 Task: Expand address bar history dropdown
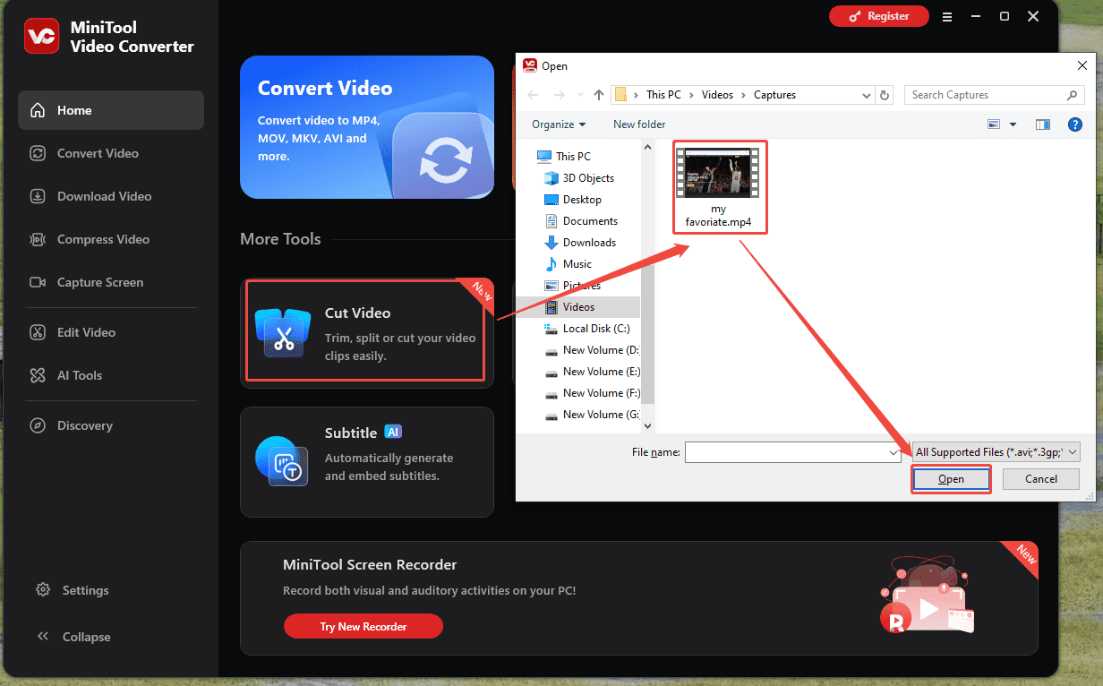pyautogui.click(x=867, y=95)
